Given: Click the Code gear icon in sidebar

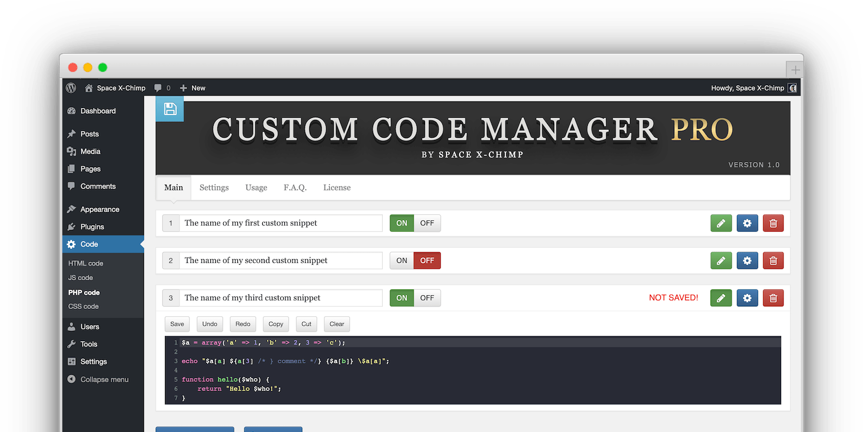Looking at the screenshot, I should pyautogui.click(x=71, y=244).
